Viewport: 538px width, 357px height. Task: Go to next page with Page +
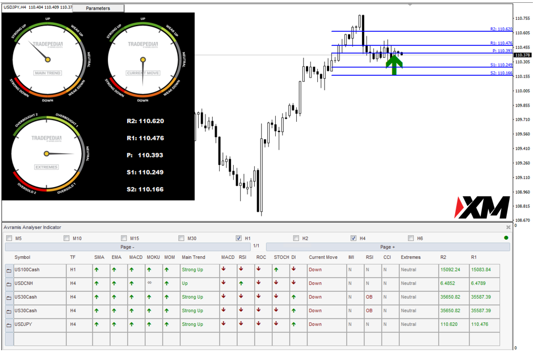tap(388, 247)
